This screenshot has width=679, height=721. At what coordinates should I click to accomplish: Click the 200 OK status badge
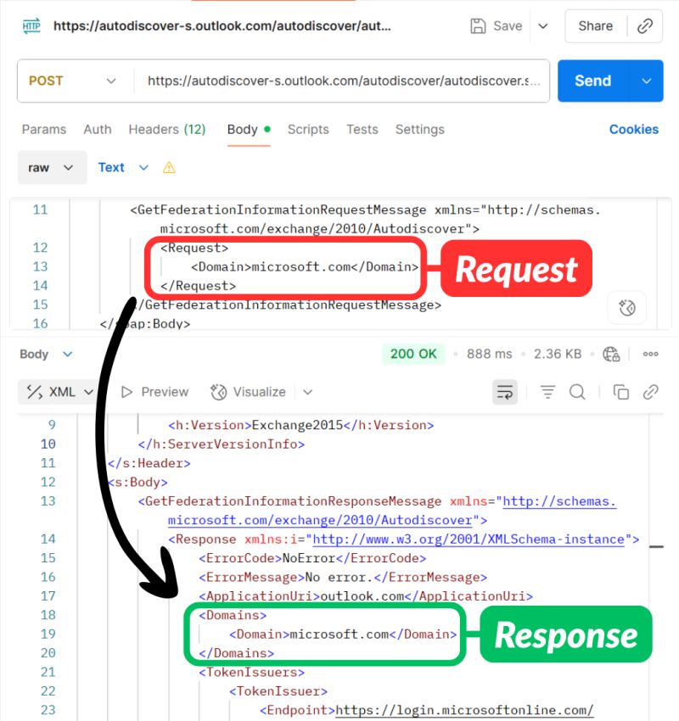(x=413, y=354)
